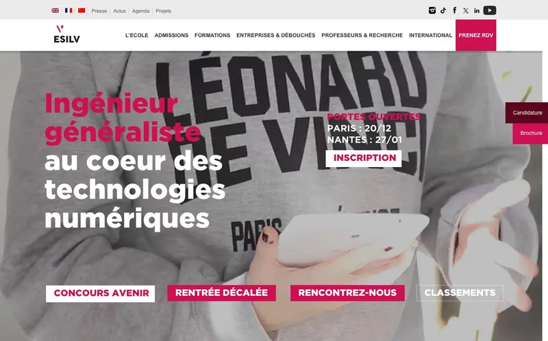The height and width of the screenshot is (341, 548).
Task: Visit the Facebook page icon
Action: 454,10
